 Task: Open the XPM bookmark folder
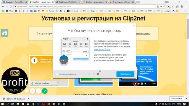[149, 11]
